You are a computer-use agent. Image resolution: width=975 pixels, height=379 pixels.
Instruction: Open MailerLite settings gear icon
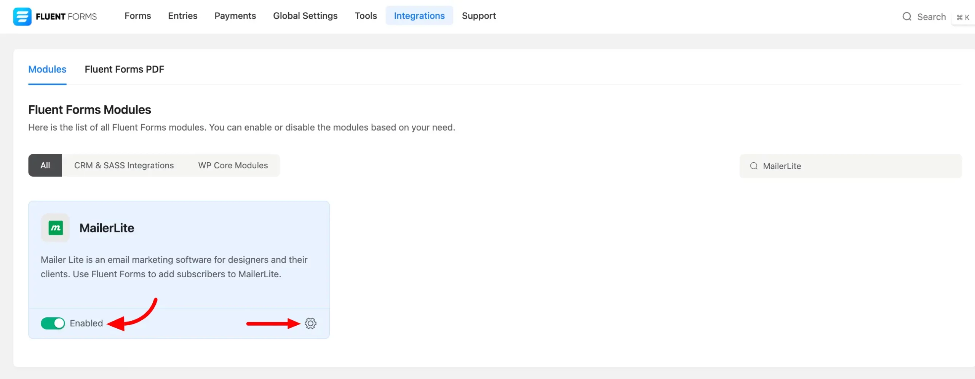(310, 323)
